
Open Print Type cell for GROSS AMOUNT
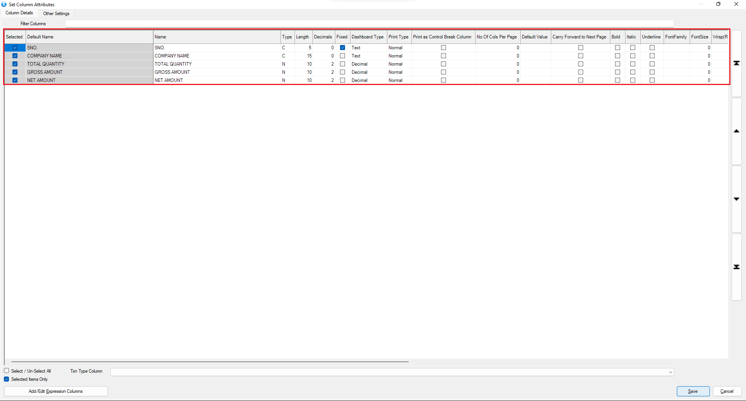[x=399, y=72]
